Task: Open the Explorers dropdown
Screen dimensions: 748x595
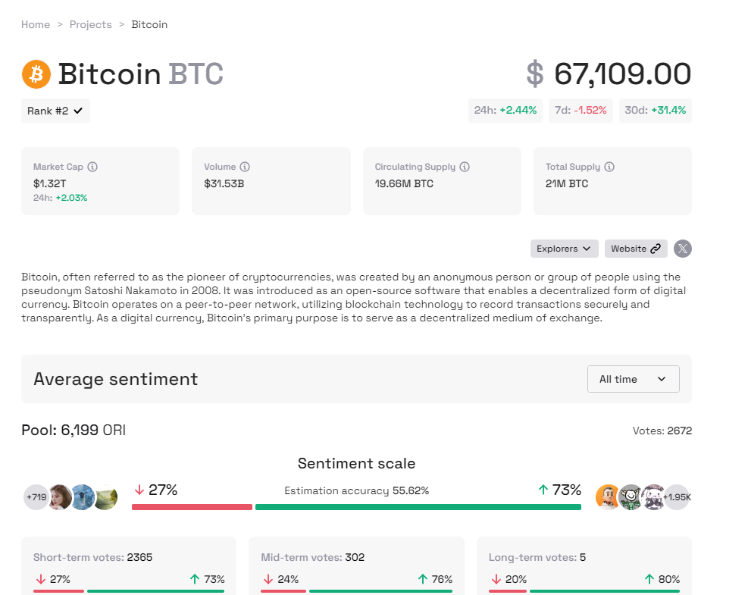Action: (x=565, y=249)
